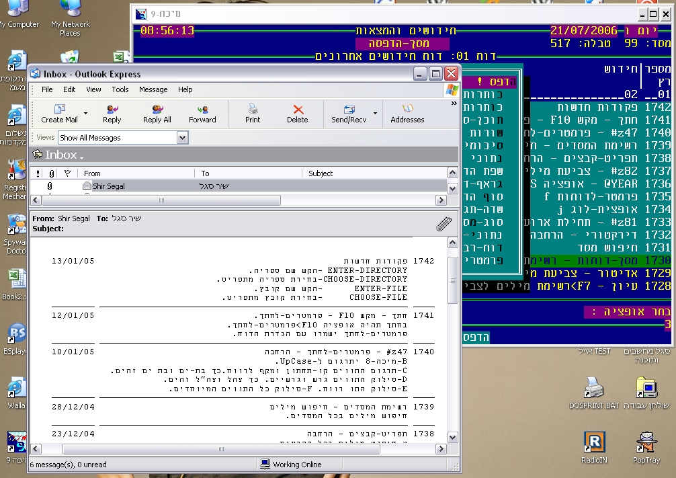The image size is (676, 478).
Task: Delete the selected email
Action: point(297,113)
